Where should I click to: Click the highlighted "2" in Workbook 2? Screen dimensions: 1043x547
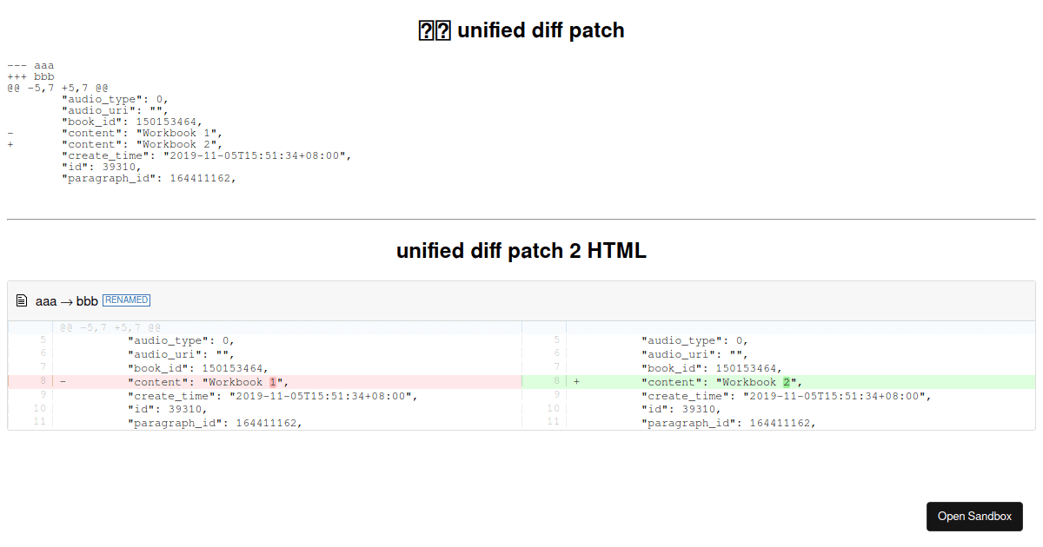(x=787, y=381)
